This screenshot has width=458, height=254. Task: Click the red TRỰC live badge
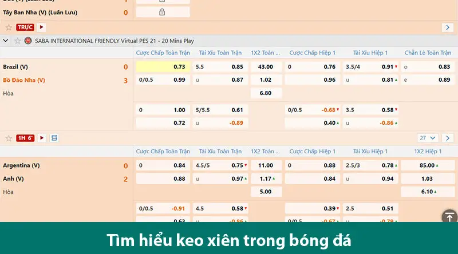click(25, 27)
